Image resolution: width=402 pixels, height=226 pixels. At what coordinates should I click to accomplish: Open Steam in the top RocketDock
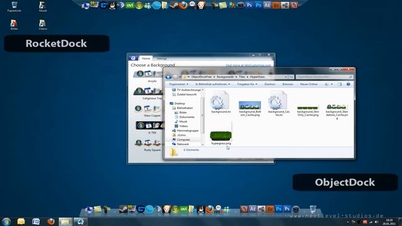click(174, 5)
